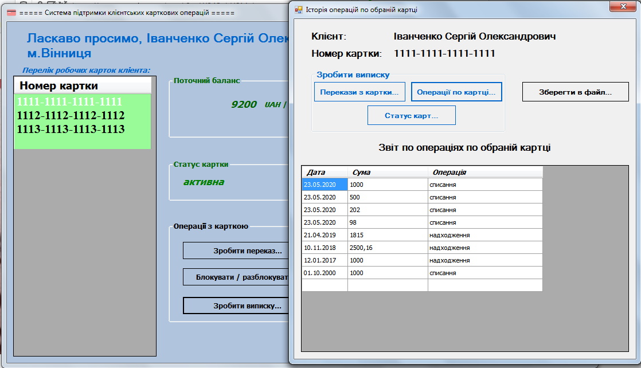Select the date cell '21.04.2019'
This screenshot has width=641, height=368.
coord(325,235)
